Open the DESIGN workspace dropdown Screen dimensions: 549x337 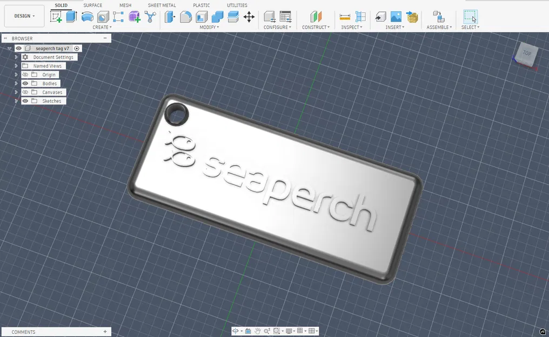24,16
